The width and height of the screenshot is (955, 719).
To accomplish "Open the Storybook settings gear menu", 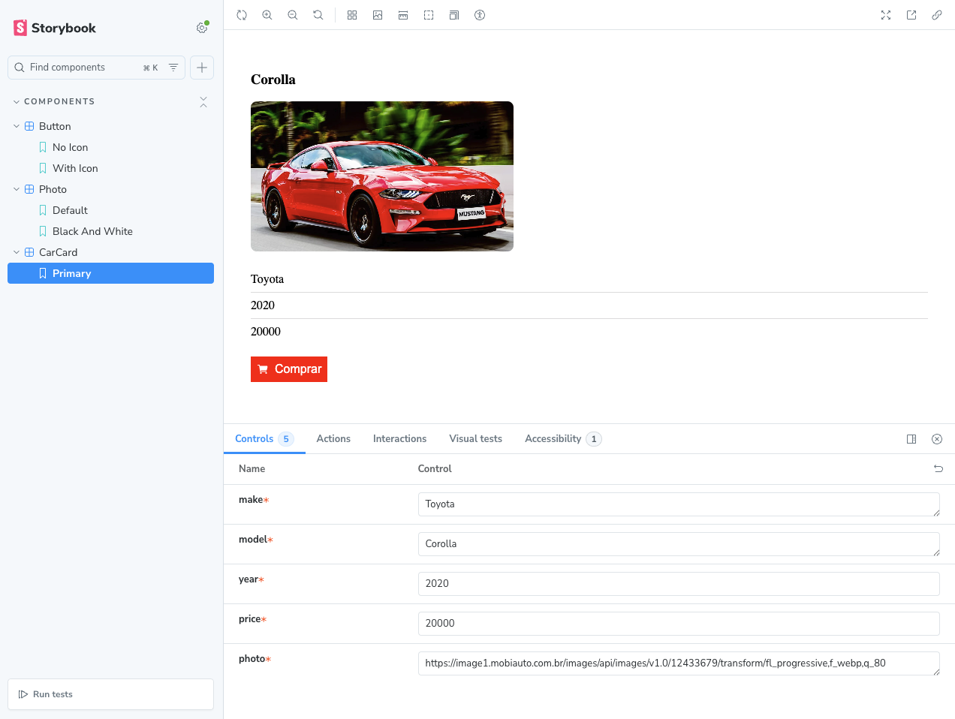I will 202,28.
